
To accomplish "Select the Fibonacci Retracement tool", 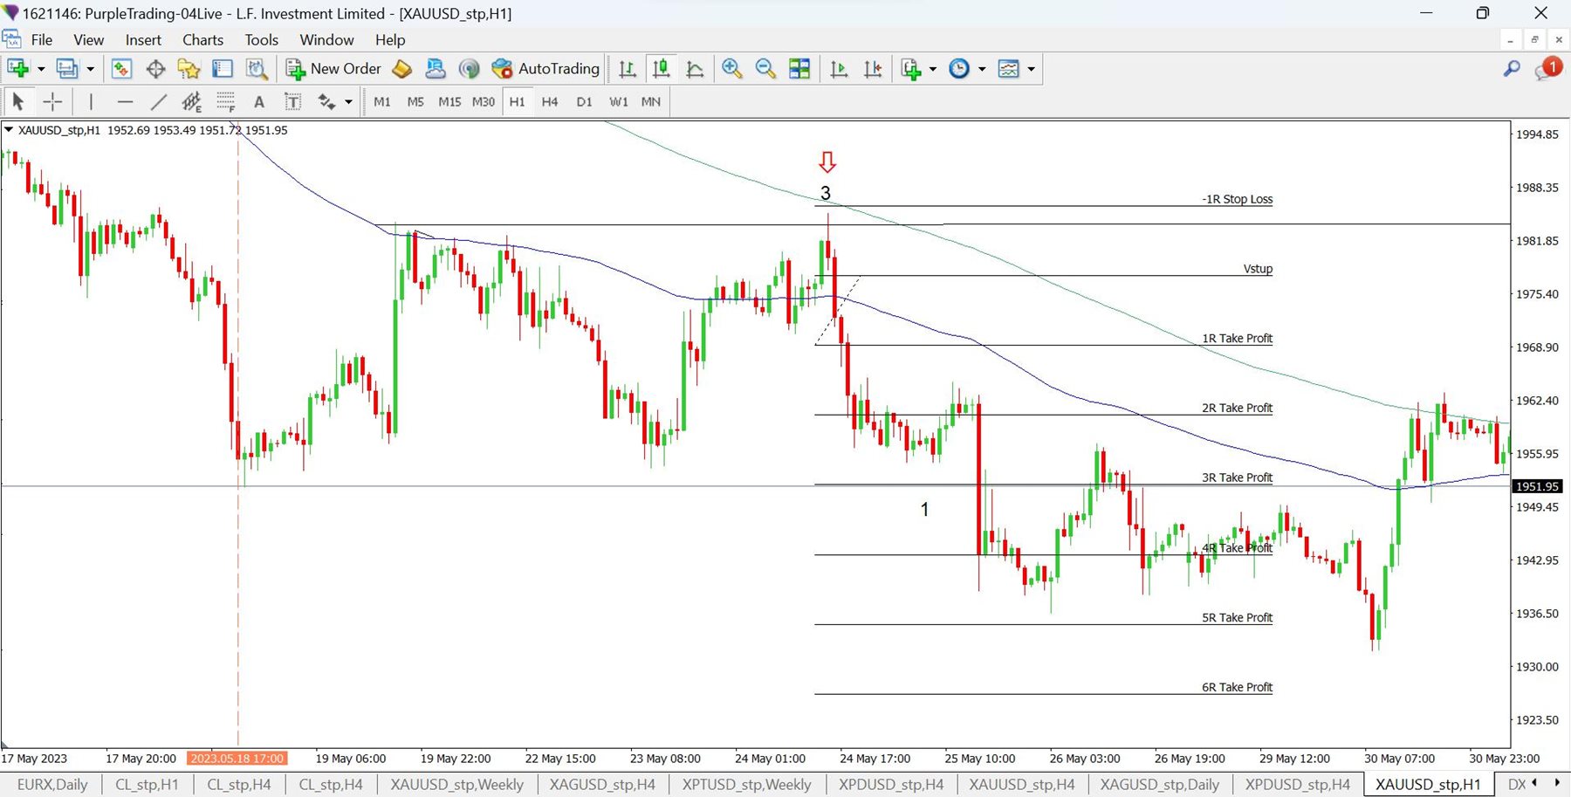I will tap(226, 102).
